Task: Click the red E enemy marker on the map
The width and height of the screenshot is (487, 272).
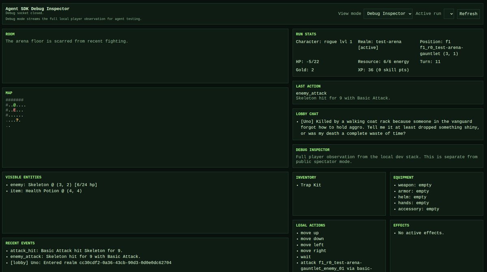Action: (15, 110)
